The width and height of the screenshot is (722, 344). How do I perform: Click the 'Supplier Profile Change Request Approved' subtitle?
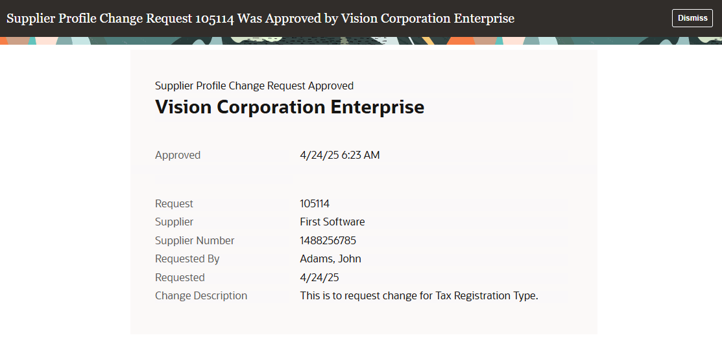tap(254, 86)
